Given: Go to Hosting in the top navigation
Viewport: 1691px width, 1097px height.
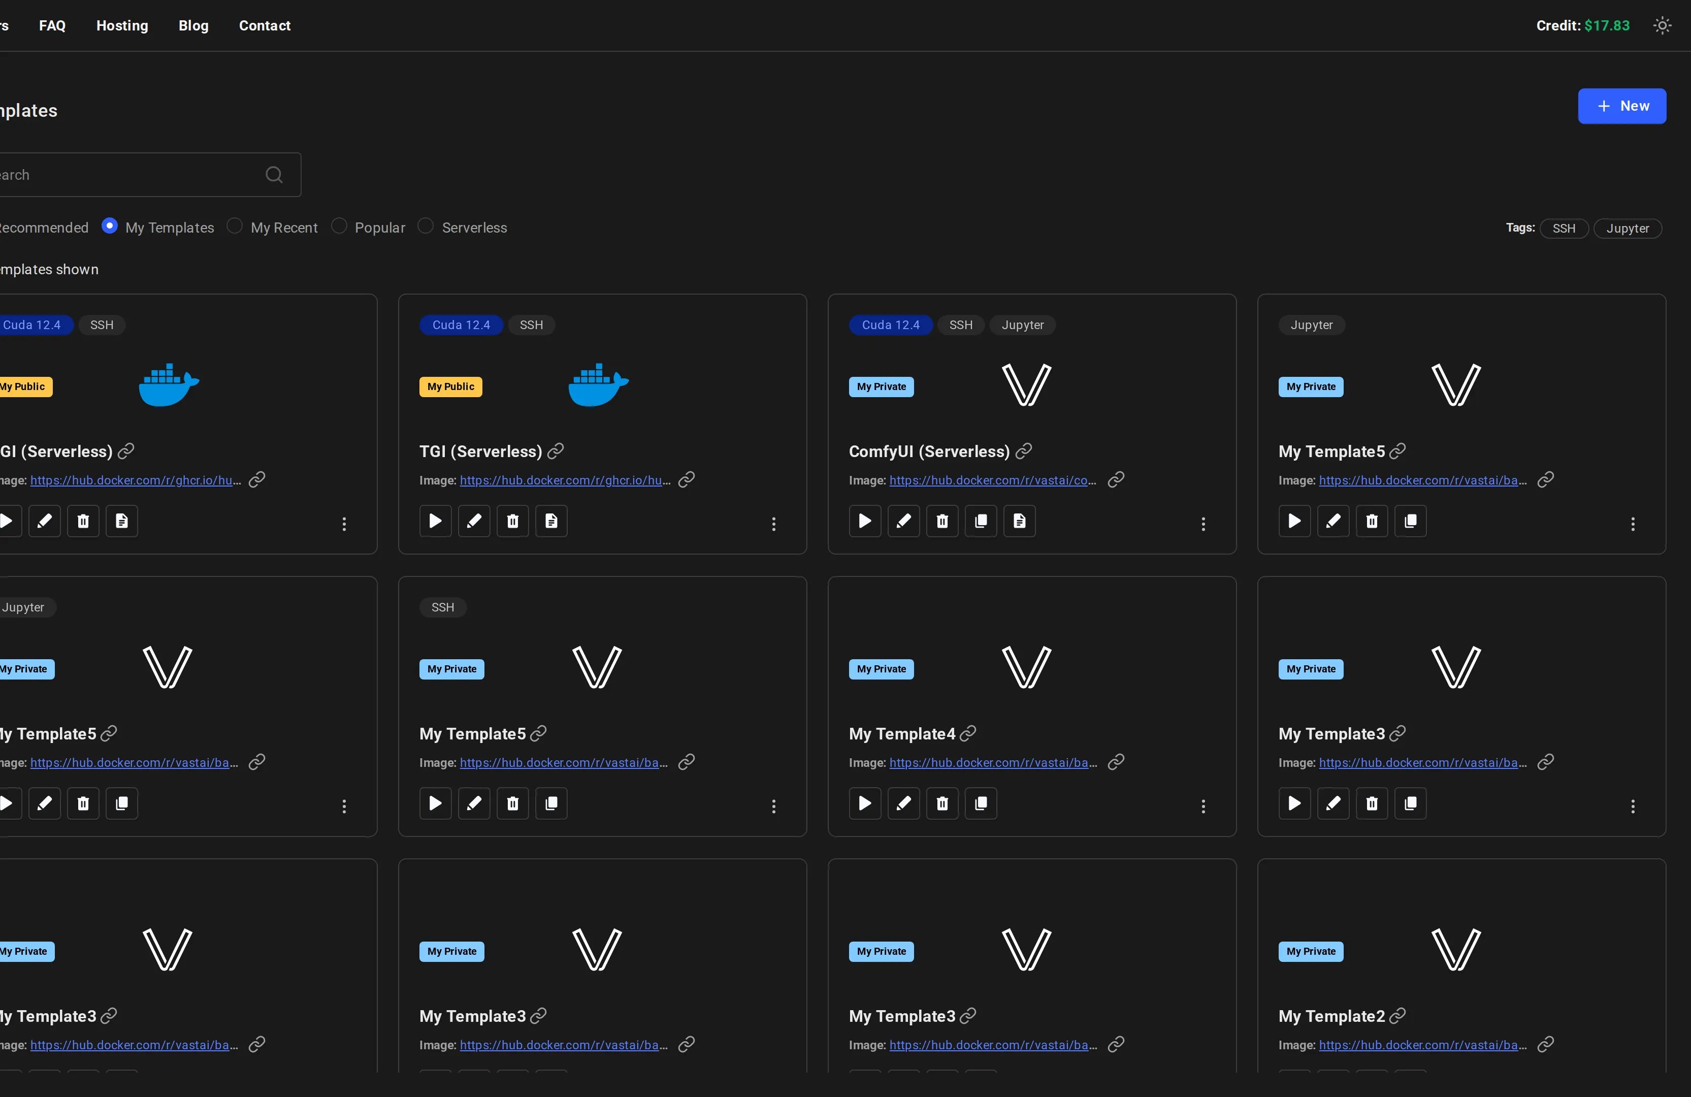Looking at the screenshot, I should [122, 25].
